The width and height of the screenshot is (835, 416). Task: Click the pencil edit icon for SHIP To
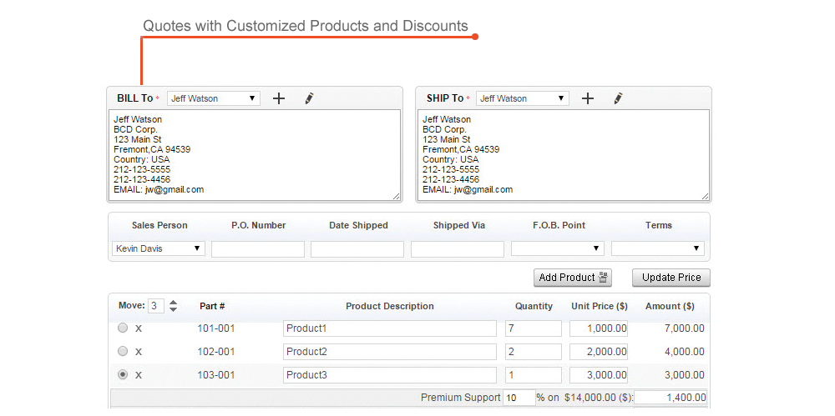tap(618, 98)
